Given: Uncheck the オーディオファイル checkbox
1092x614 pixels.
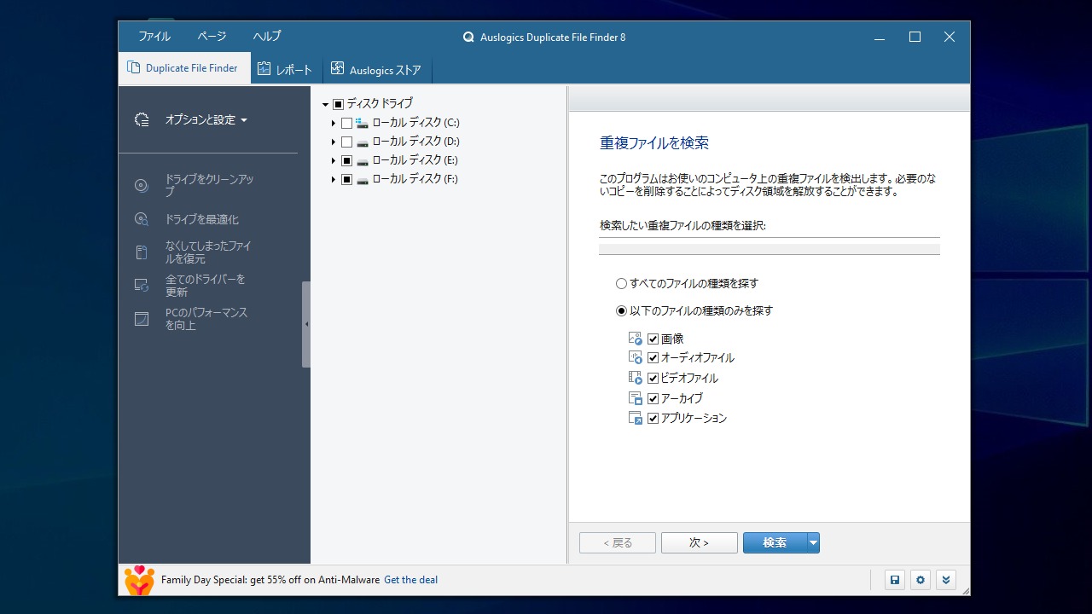Looking at the screenshot, I should [x=653, y=358].
